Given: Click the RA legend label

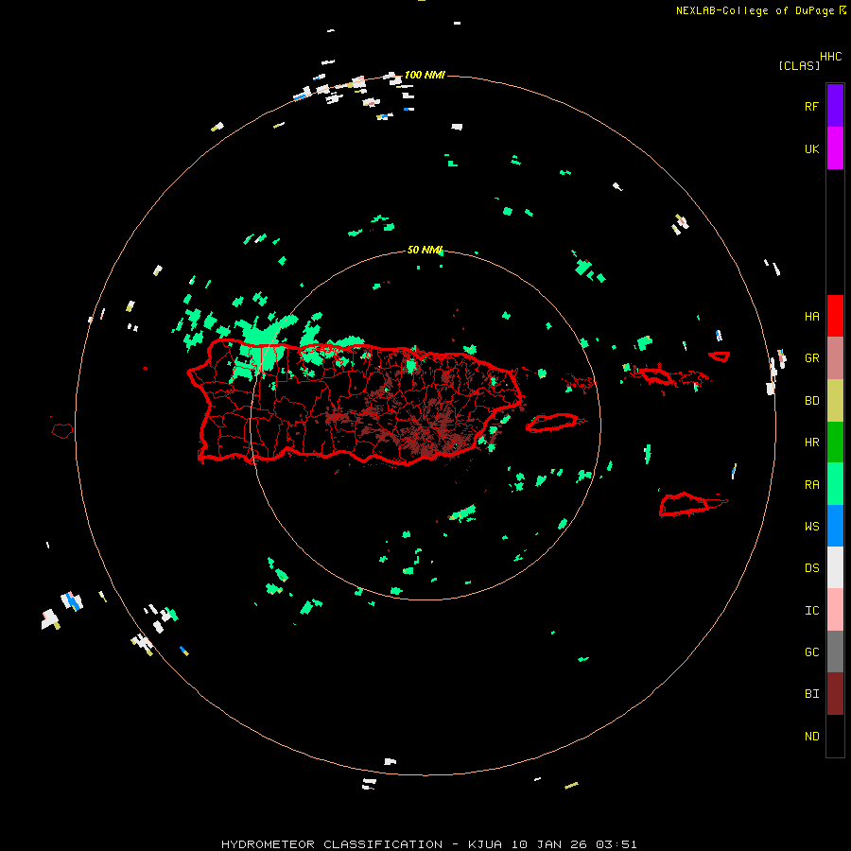Looking at the screenshot, I should [x=811, y=485].
